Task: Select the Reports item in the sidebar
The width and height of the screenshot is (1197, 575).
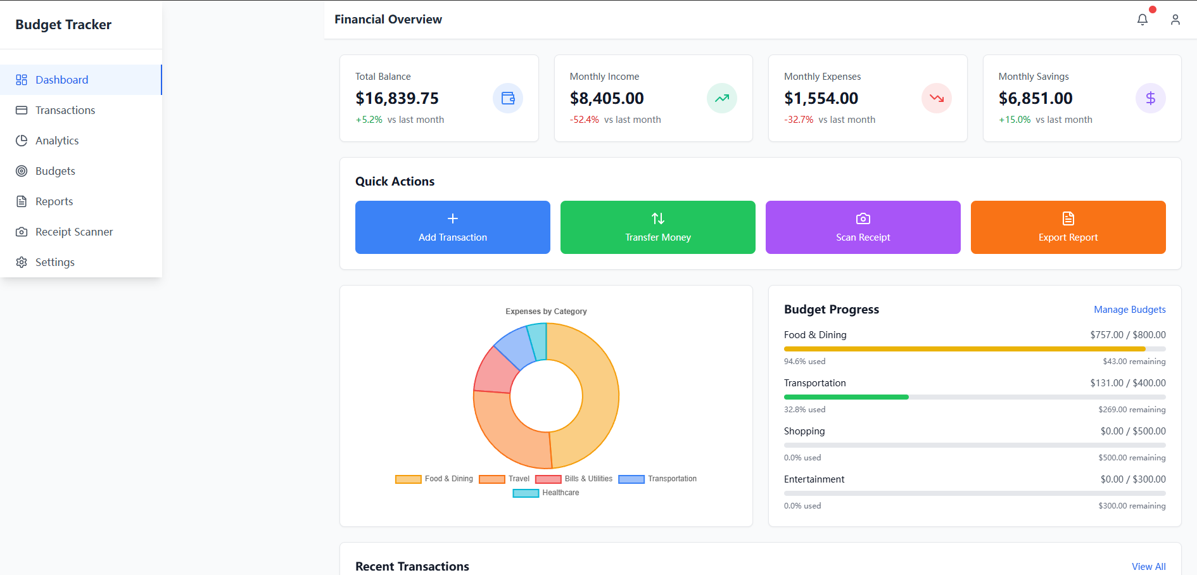Action: coord(54,201)
